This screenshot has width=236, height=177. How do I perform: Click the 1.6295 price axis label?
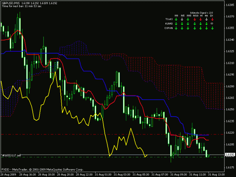point(230,75)
